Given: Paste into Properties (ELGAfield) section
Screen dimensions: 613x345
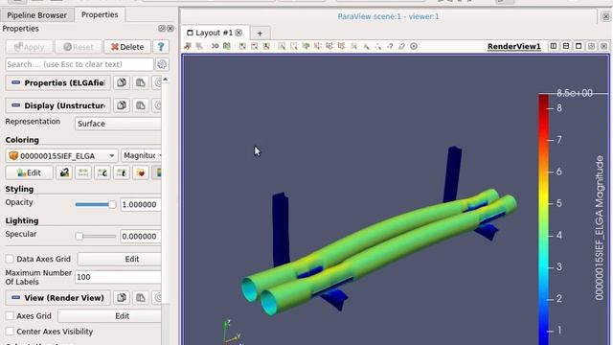Looking at the screenshot, I should pyautogui.click(x=141, y=82).
